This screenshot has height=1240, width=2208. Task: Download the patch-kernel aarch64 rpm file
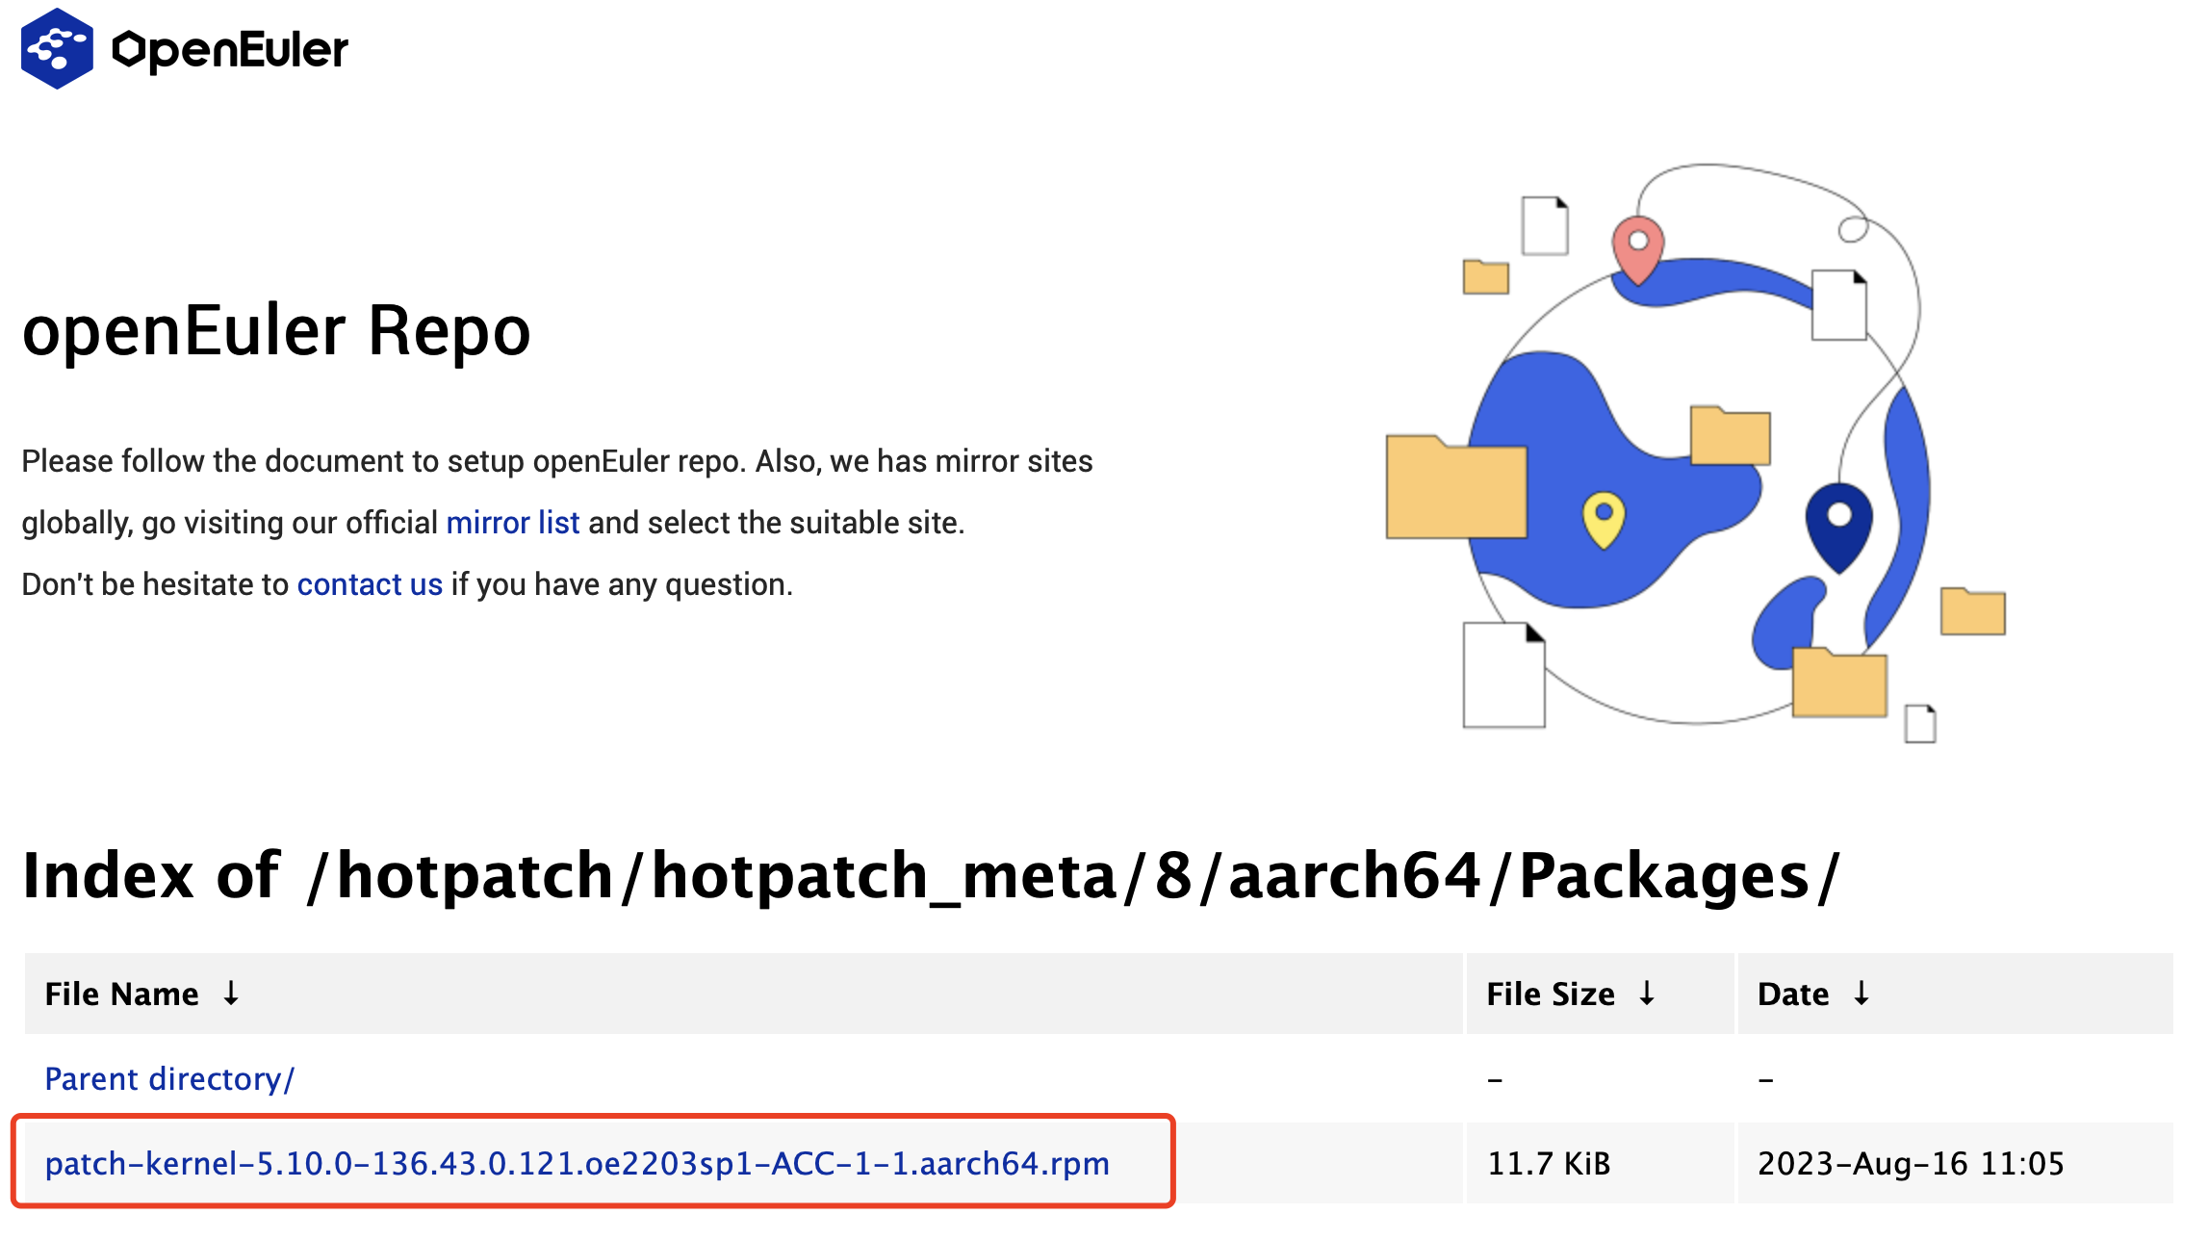tap(577, 1163)
